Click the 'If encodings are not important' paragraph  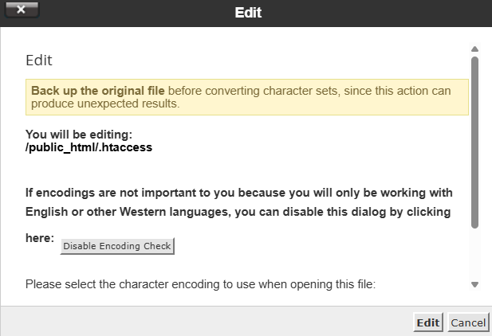pyautogui.click(x=238, y=215)
